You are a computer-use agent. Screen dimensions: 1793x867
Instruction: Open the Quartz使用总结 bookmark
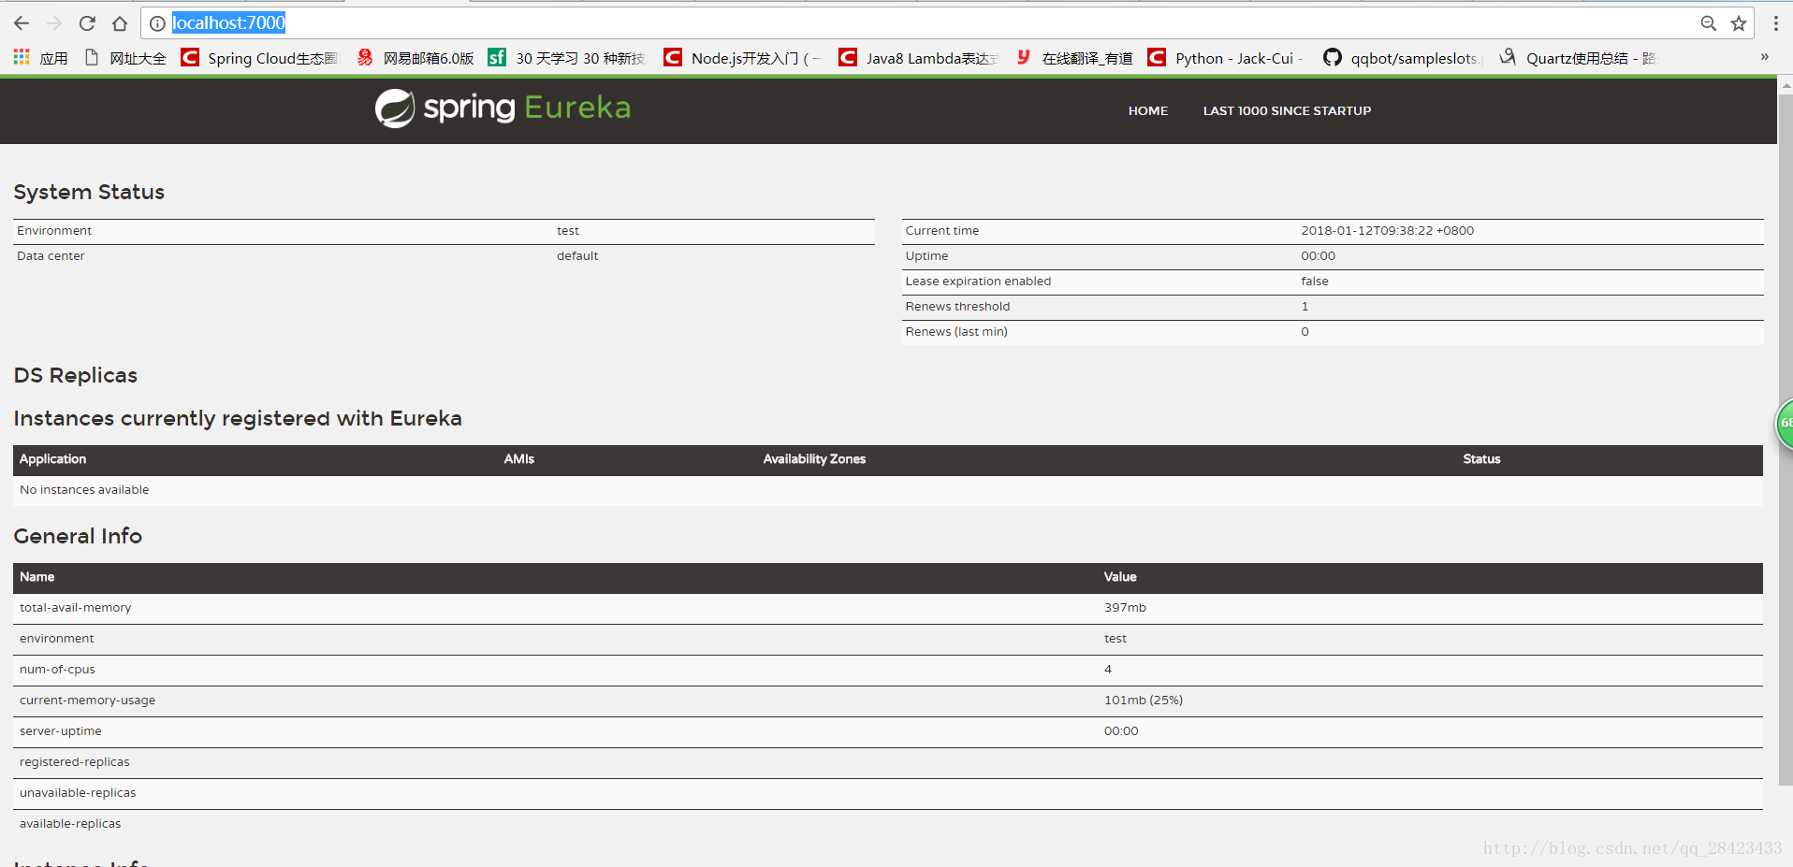click(1578, 58)
